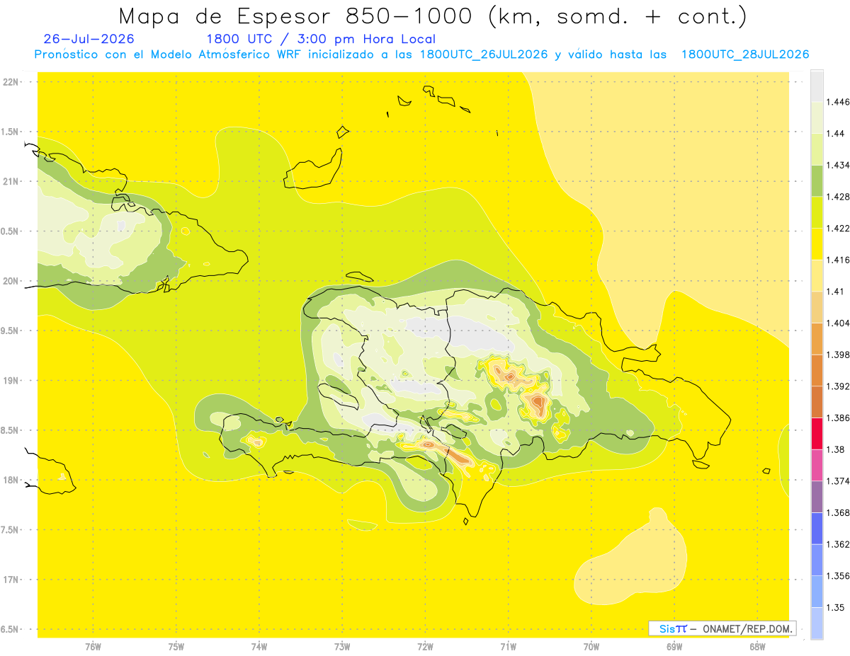Click the "22N" latitude label
The image size is (850, 656).
pos(12,82)
